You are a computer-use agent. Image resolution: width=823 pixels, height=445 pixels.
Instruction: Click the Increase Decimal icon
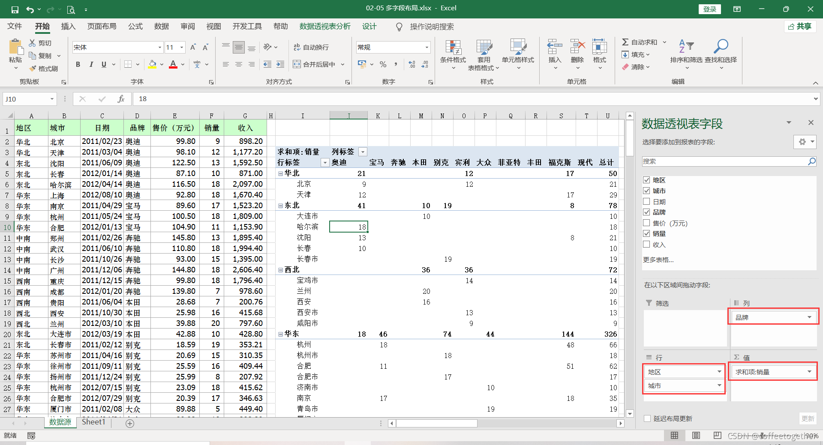pos(412,64)
